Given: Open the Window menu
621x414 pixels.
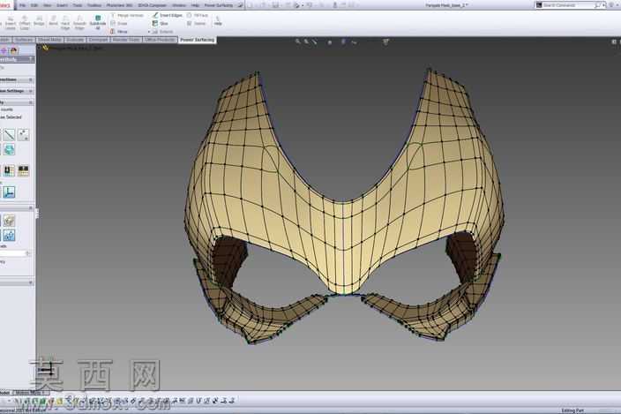Looking at the screenshot, I should coord(179,5).
